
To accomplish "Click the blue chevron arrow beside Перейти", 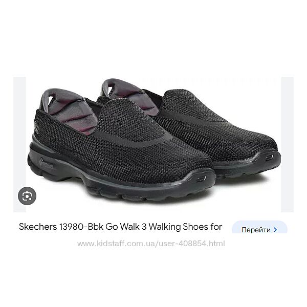I will pyautogui.click(x=275, y=230).
